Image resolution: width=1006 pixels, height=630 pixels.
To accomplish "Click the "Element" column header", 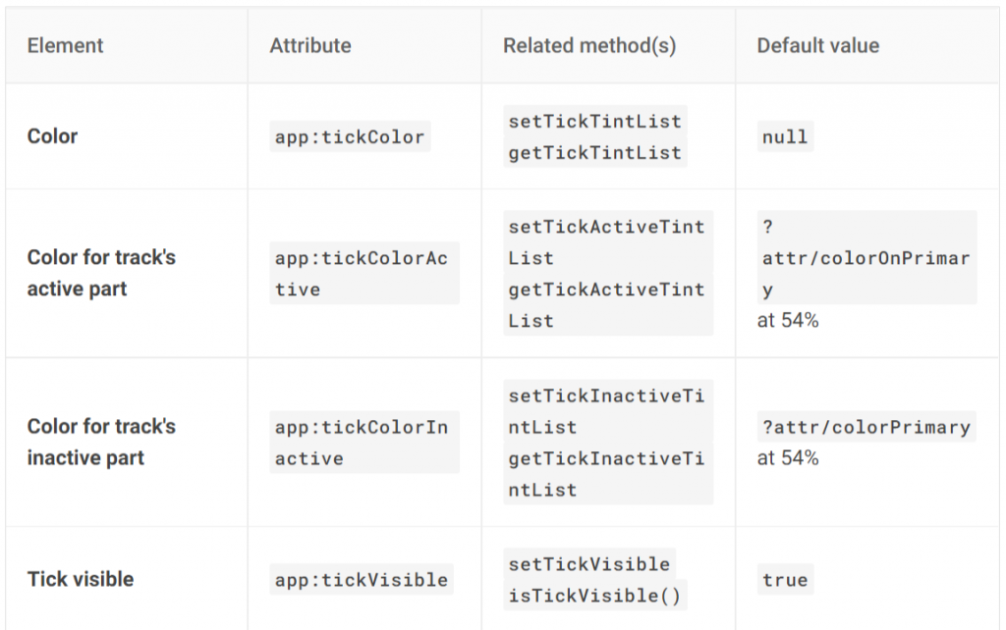I will (x=65, y=46).
